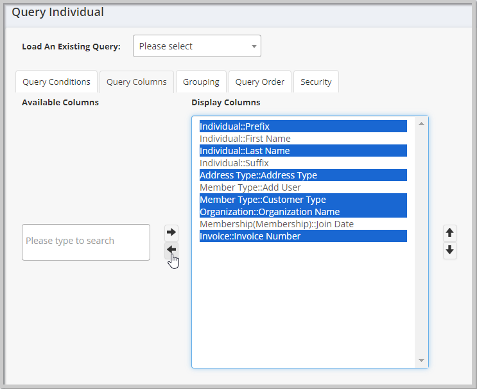The width and height of the screenshot is (477, 389).
Task: Select Individual::Last Name in Display Columns
Action: (x=303, y=151)
